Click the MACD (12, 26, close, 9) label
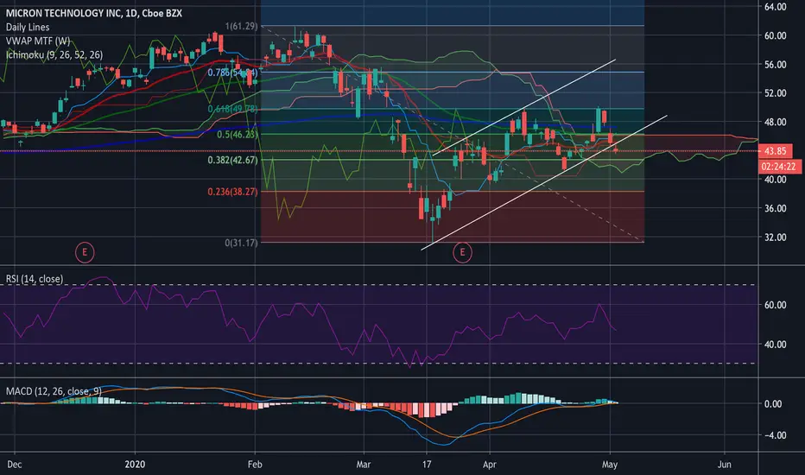Viewport: 805px width, 475px height. 54,391
